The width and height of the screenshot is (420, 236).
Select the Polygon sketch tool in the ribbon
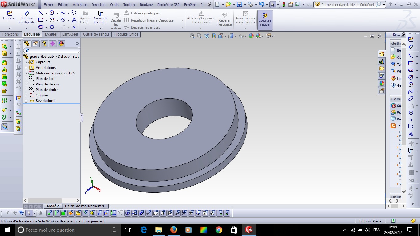pos(52,27)
